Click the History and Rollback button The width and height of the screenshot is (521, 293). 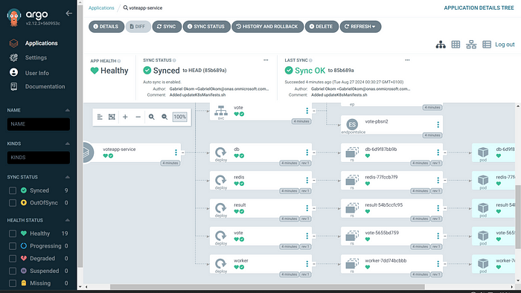point(267,27)
